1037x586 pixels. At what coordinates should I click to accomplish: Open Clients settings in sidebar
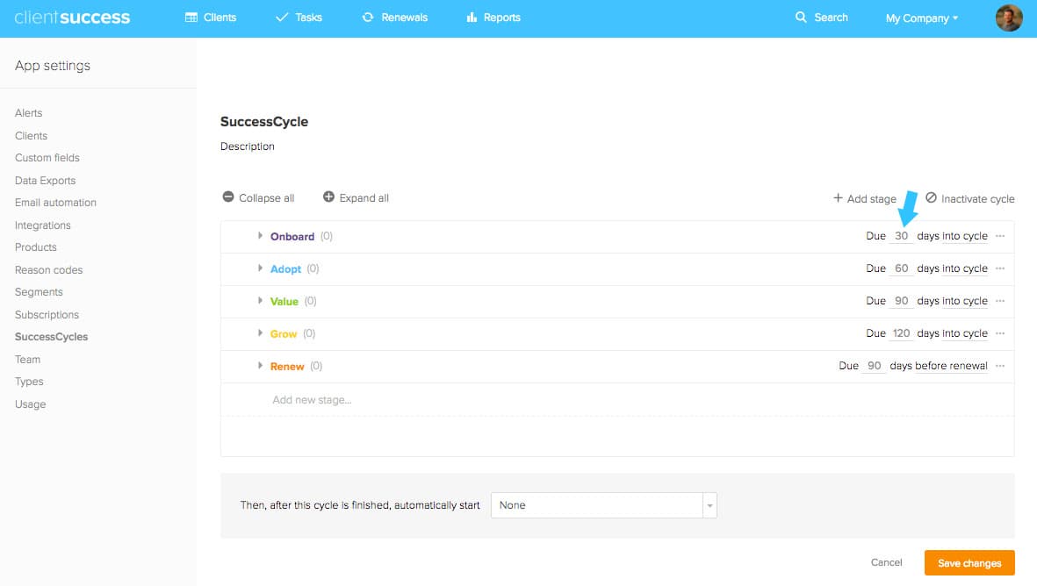(x=31, y=135)
